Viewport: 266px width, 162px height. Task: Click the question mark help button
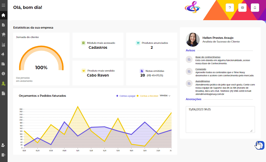coord(230,8)
